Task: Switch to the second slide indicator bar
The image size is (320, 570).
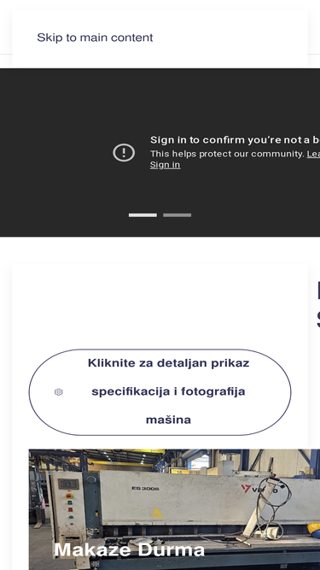Action: coord(177,215)
